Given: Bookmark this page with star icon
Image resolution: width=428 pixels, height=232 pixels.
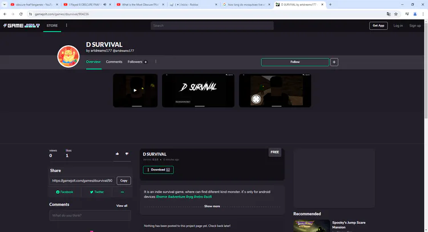Looking at the screenshot, I should pyautogui.click(x=396, y=14).
